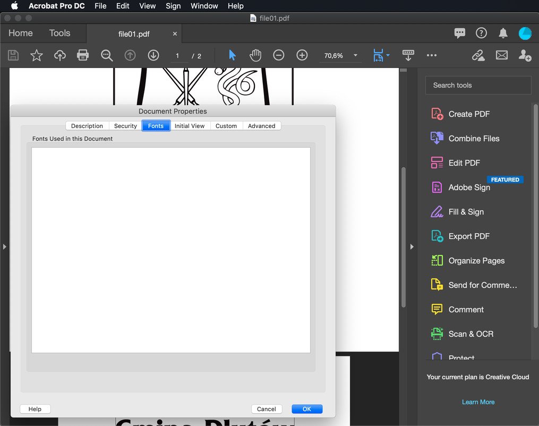The height and width of the screenshot is (426, 539).
Task: Click the Help button in dialog
Action: click(x=35, y=409)
